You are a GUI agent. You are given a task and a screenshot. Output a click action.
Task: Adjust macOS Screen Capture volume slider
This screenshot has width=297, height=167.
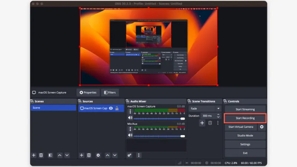159,119
